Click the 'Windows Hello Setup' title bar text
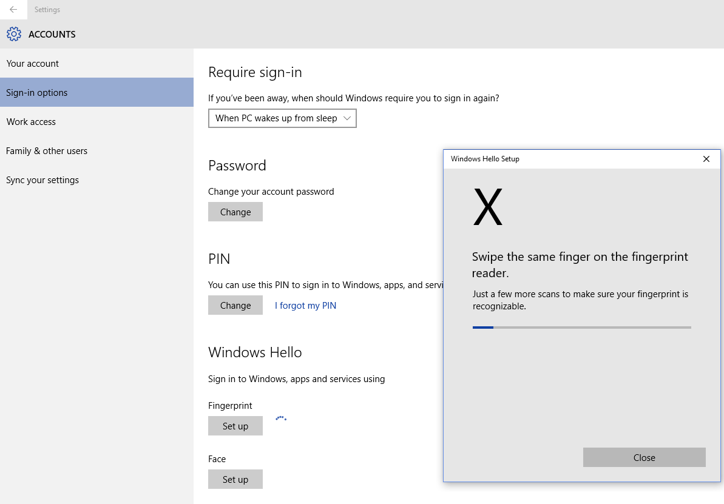Viewport: 724px width, 504px height. tap(485, 159)
